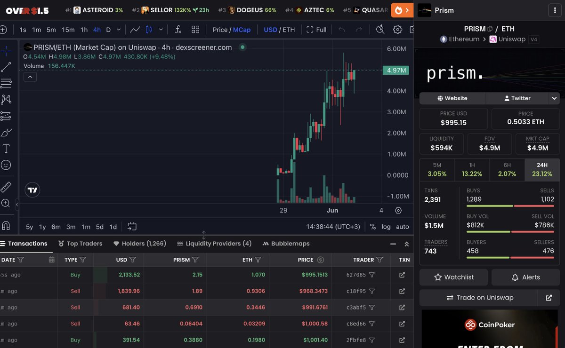Screen dimensions: 565x348
Task: Undo the last chart action
Action: [342, 30]
